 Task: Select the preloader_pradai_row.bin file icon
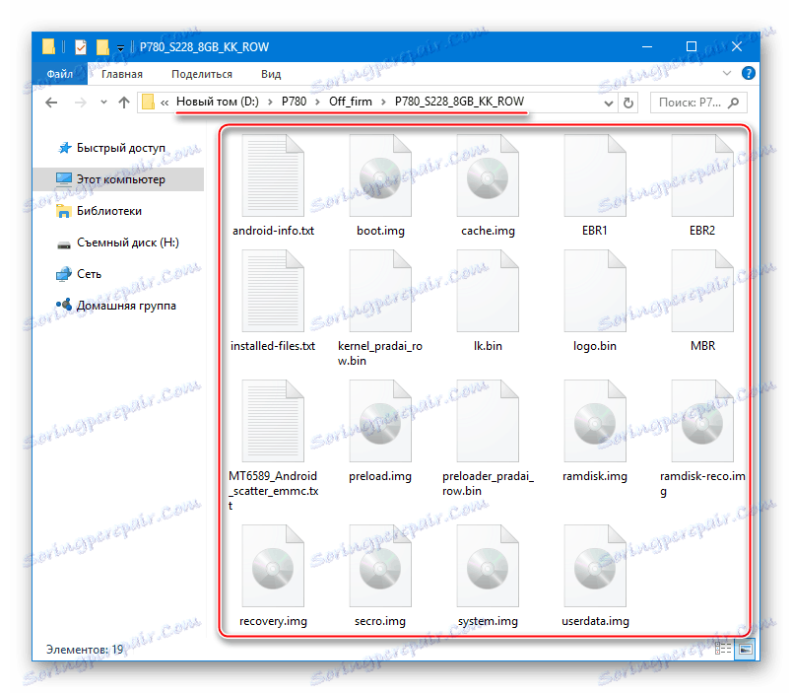point(488,421)
